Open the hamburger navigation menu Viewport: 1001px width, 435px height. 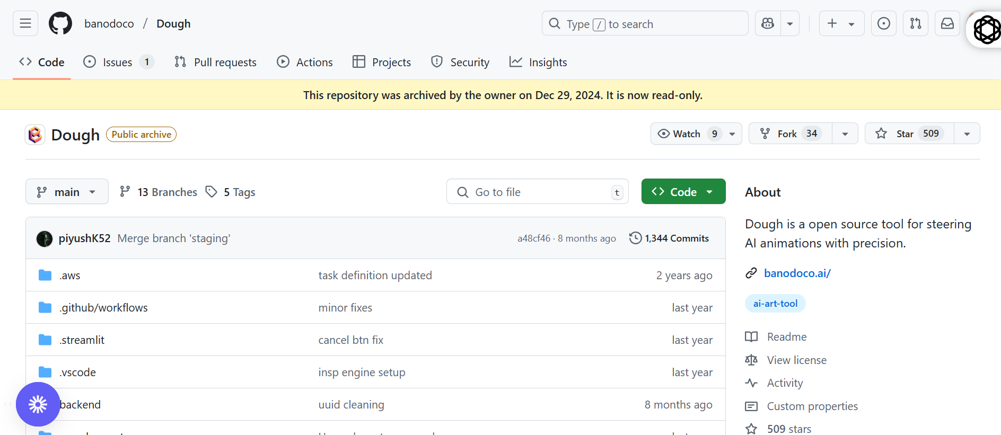[25, 23]
